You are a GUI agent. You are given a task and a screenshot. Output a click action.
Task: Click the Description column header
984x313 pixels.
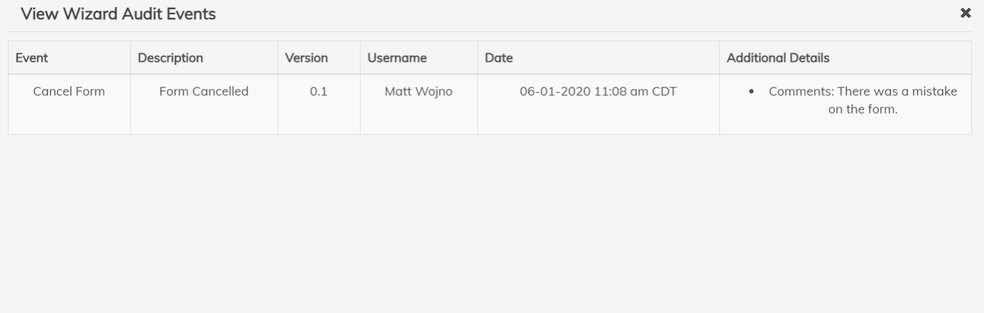coord(170,58)
